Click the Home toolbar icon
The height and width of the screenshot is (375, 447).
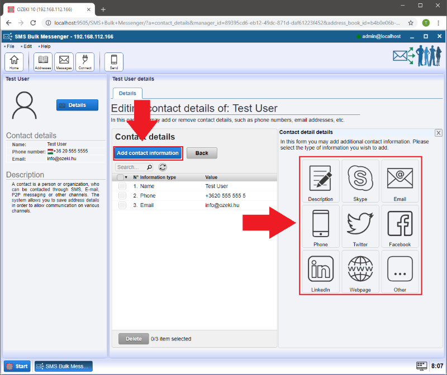14,61
